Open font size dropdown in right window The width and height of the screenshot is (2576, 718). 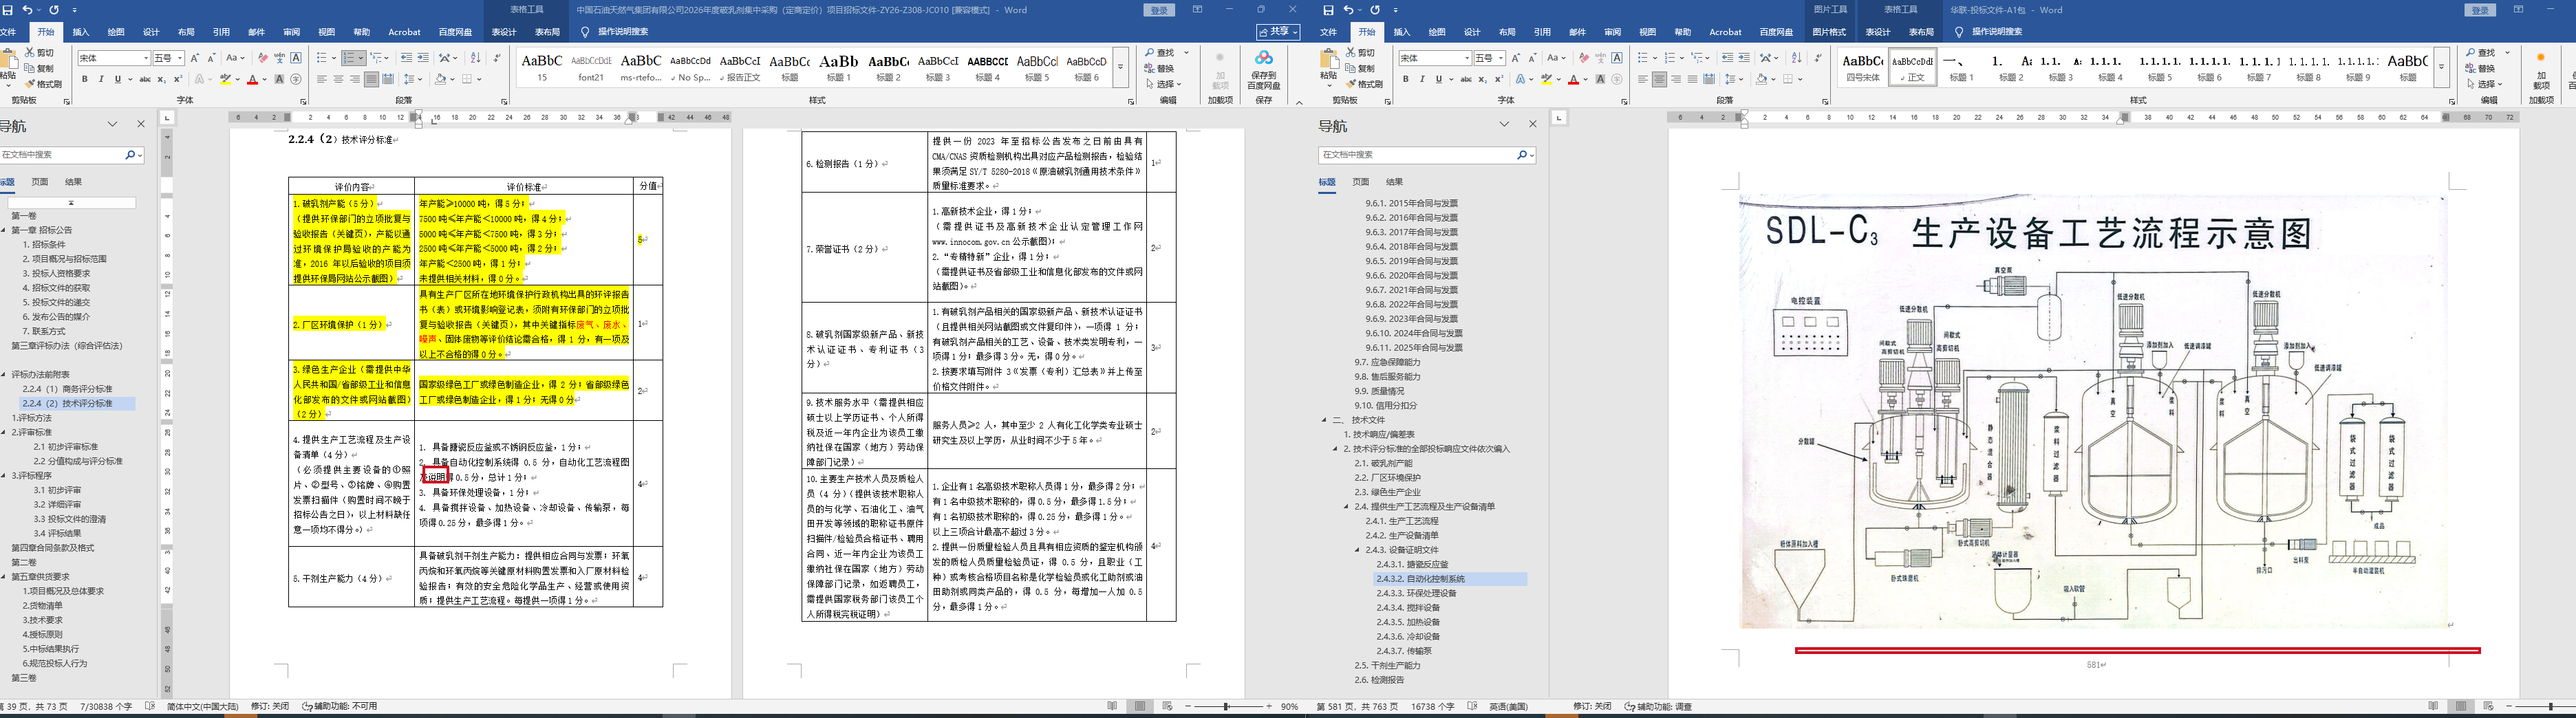click(x=1501, y=58)
